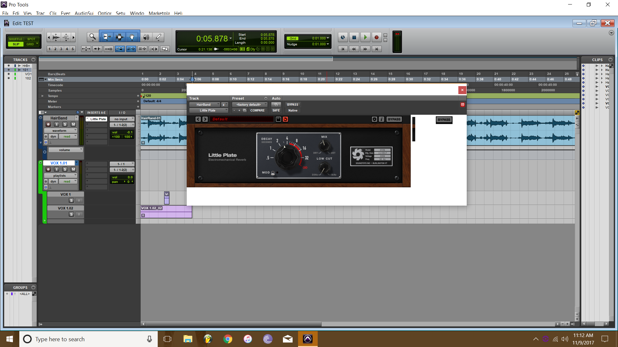Screen dimensions: 618x347
Task: Click the plugin info icon
Action: coord(381,119)
